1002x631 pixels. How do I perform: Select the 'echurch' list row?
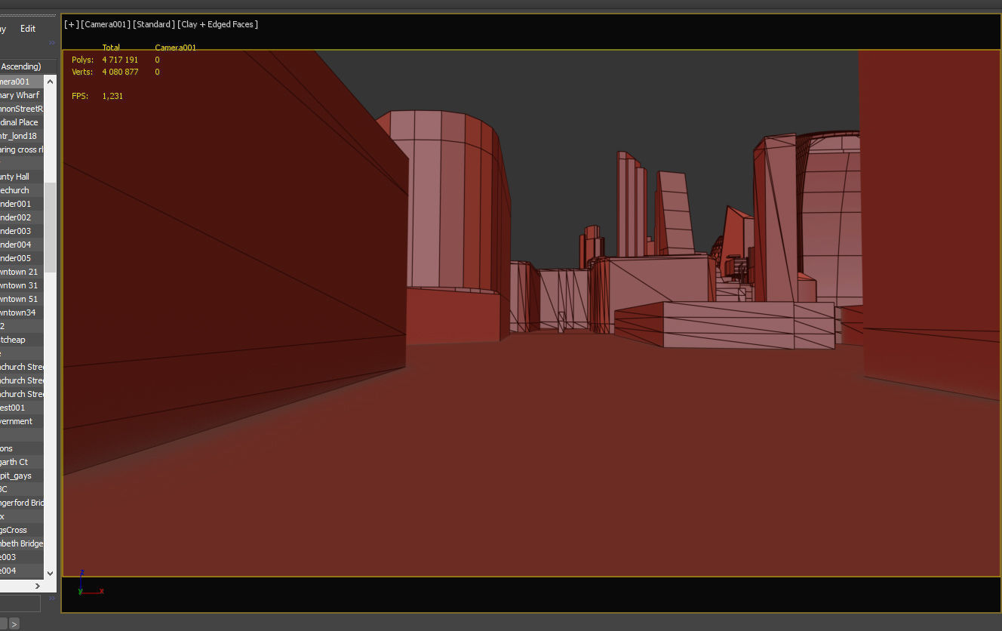click(x=22, y=190)
